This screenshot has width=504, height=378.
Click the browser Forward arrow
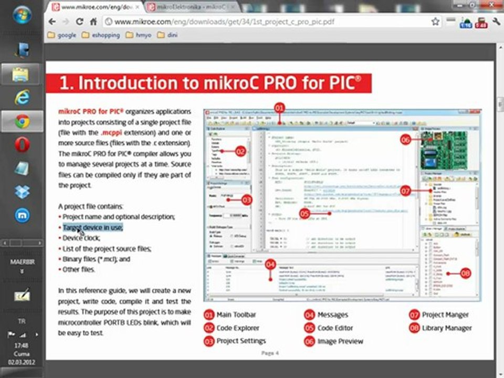click(x=66, y=22)
